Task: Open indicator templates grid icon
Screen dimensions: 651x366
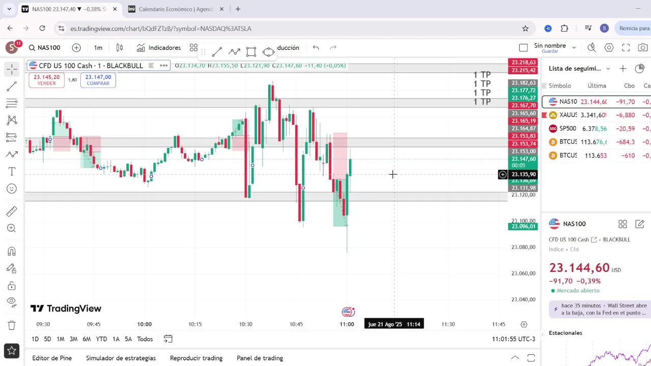Action: (194, 48)
